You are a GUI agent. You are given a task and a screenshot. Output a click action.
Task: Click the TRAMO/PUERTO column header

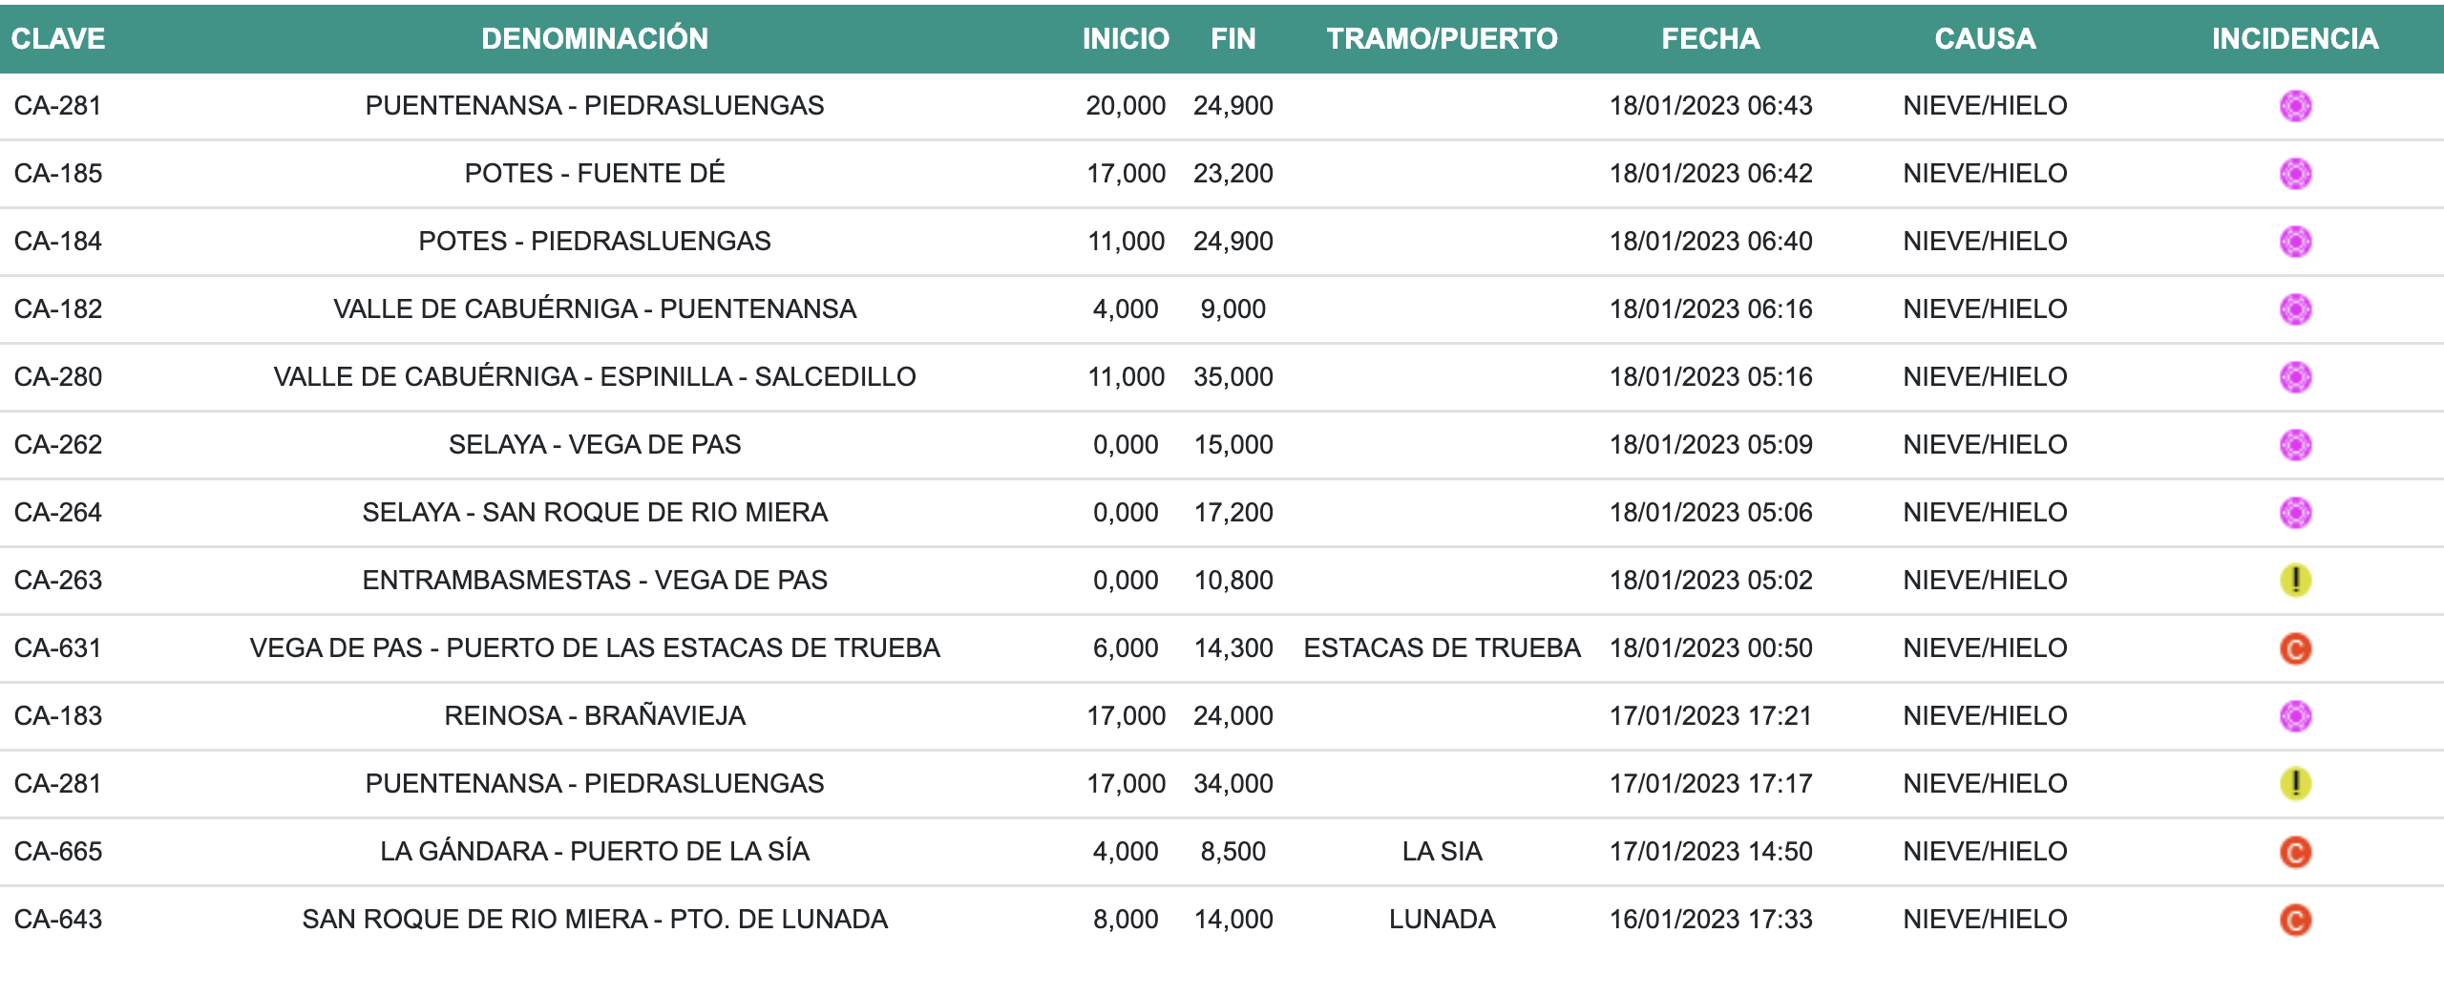pos(1442,39)
